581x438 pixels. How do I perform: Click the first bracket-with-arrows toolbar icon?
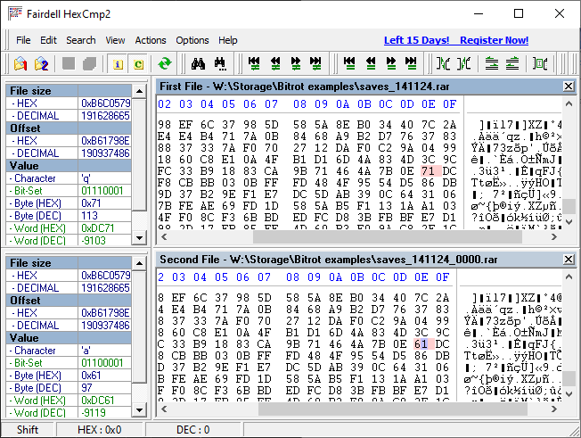pos(443,63)
